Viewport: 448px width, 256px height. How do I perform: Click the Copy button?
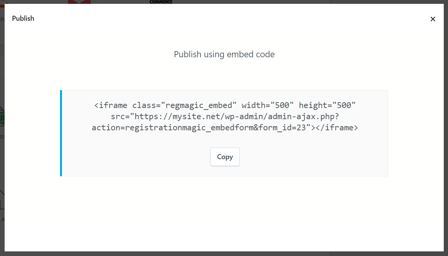pyautogui.click(x=225, y=157)
